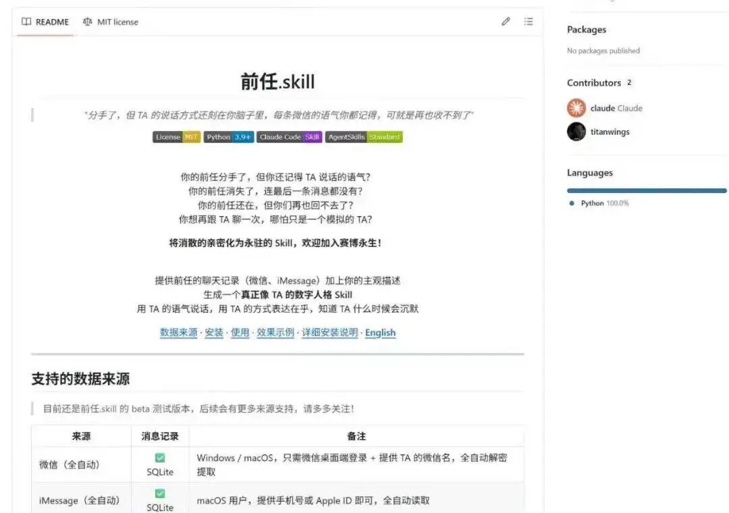The image size is (729, 513).
Task: Click the Python 100.0% language bar
Action: pos(646,190)
